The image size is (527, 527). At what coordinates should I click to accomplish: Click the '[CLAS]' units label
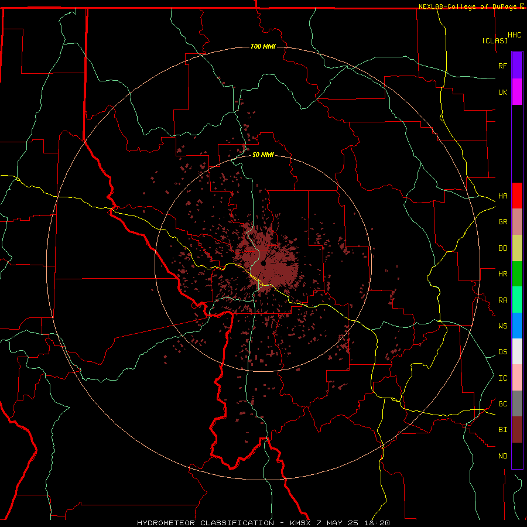pos(495,41)
